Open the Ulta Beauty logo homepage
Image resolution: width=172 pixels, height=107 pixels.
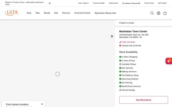click(x=12, y=13)
